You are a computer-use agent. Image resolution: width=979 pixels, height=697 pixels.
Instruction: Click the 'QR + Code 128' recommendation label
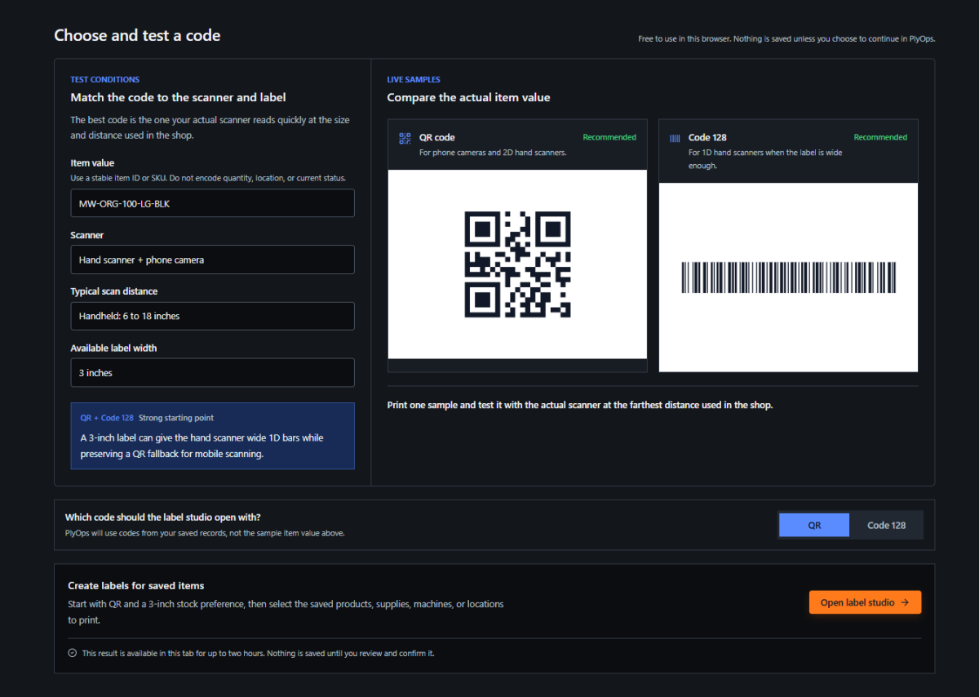(x=107, y=418)
